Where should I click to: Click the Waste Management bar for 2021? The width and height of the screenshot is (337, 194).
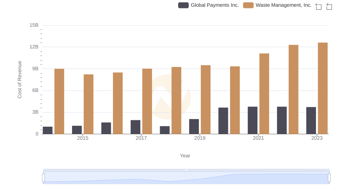pos(264,93)
